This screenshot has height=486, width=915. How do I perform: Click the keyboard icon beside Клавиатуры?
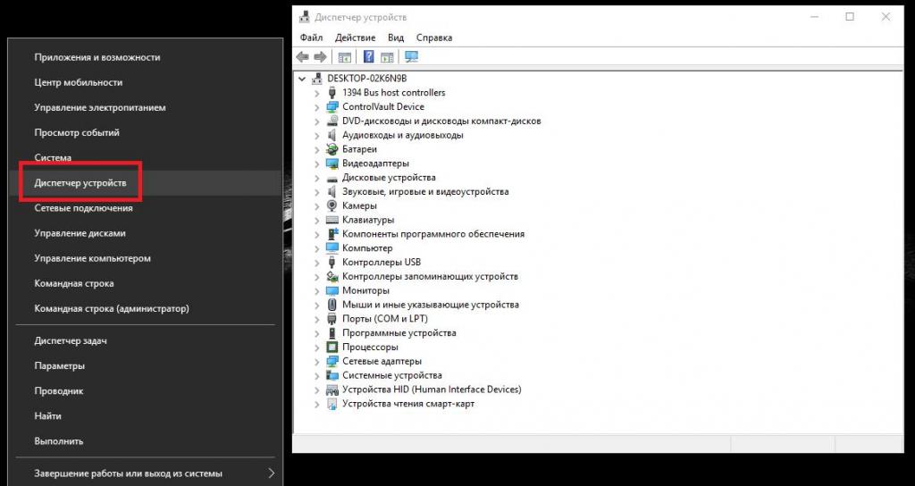coord(332,220)
